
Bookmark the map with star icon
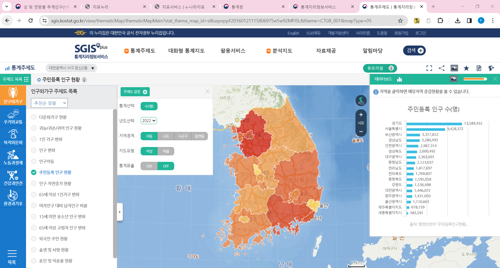pyautogui.click(x=466, y=68)
